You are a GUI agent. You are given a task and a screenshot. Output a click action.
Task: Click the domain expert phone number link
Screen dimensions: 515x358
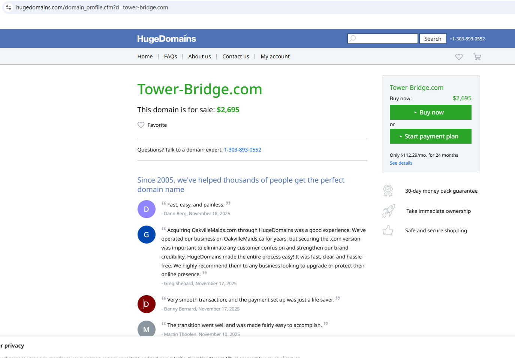click(x=243, y=150)
